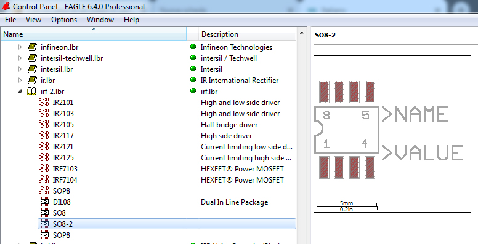The image size is (478, 244).
Task: Sort by the Name column header
Action: pyautogui.click(x=93, y=34)
